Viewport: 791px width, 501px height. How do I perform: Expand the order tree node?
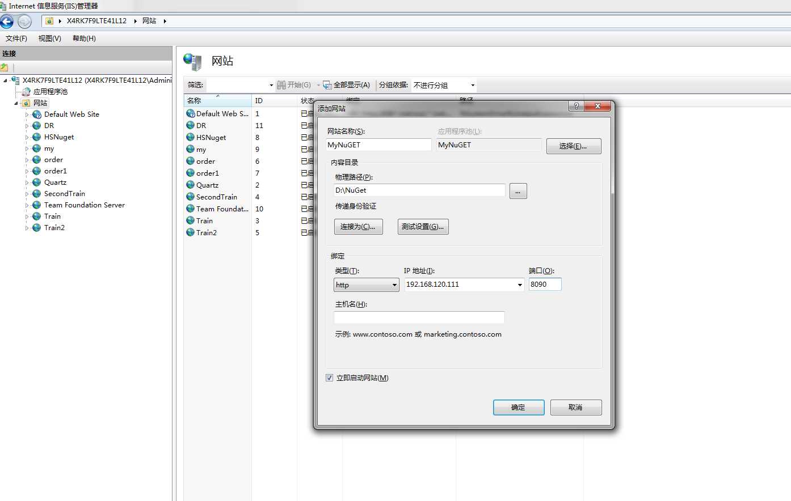pos(27,160)
